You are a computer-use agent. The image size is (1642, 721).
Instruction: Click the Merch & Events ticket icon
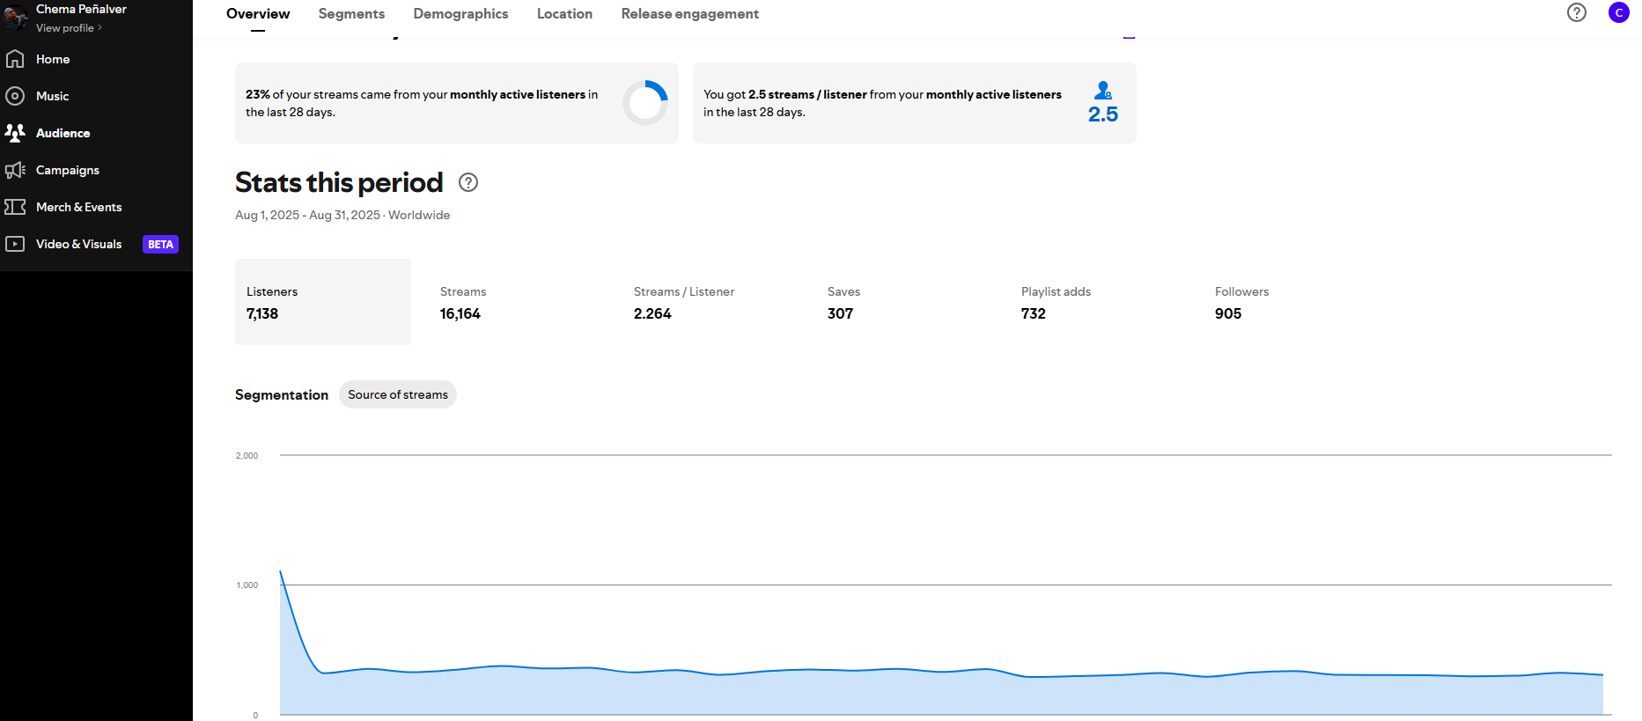point(15,207)
